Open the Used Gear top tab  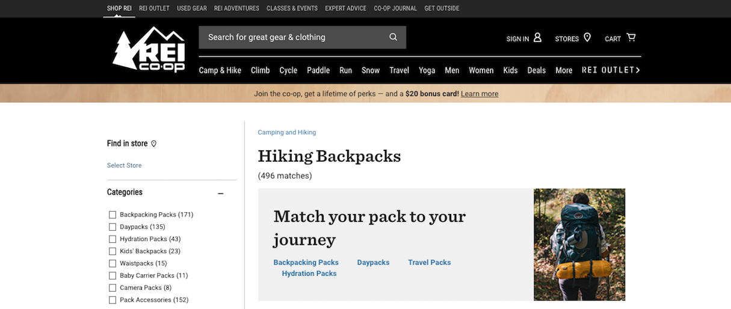[192, 8]
